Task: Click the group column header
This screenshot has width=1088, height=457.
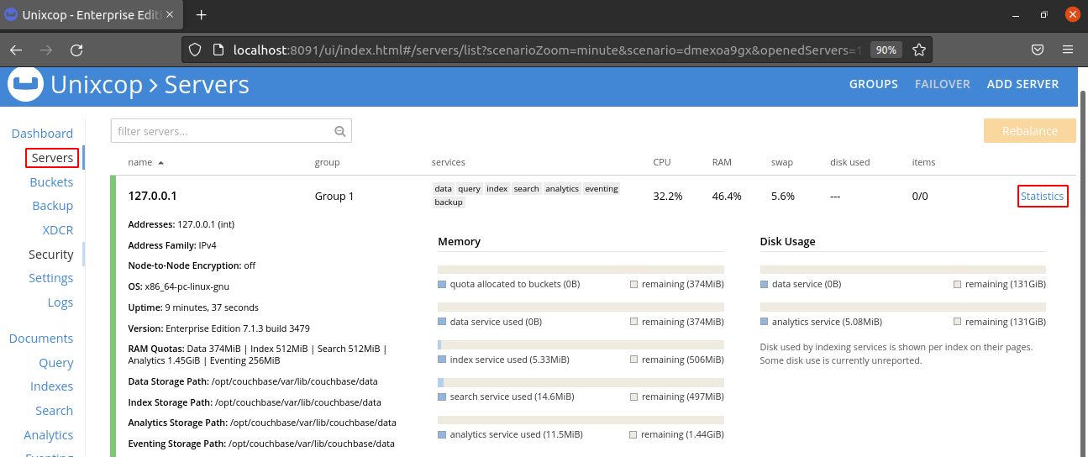Action: click(327, 162)
